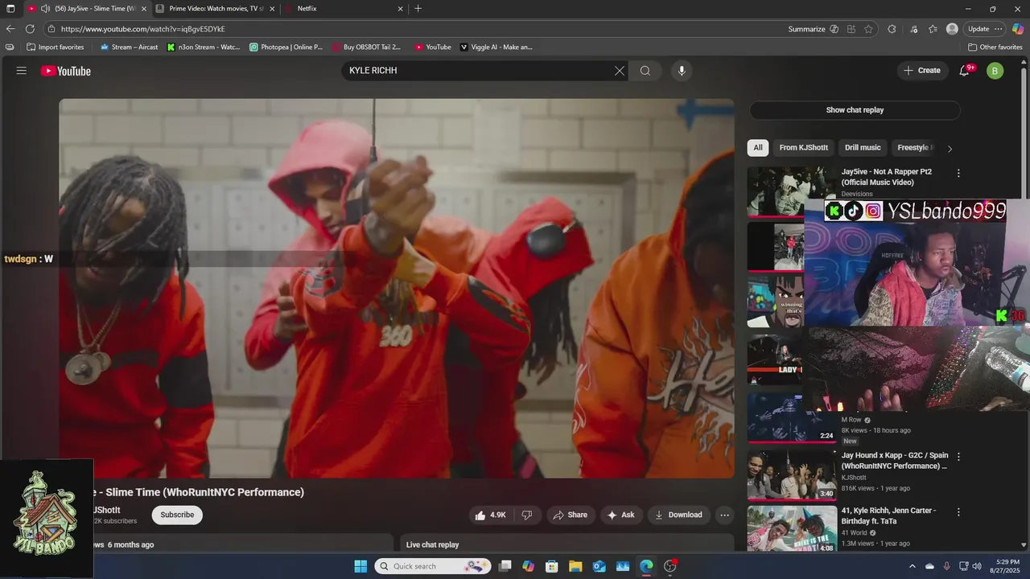This screenshot has width=1030, height=579.
Task: Go to YouTube home via logo
Action: tap(66, 71)
